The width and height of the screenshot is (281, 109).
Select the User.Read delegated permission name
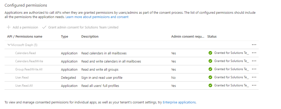tap(22, 77)
